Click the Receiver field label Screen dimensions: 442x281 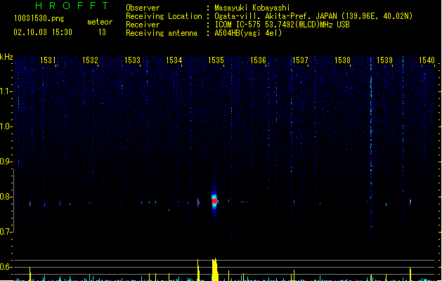[x=143, y=25]
